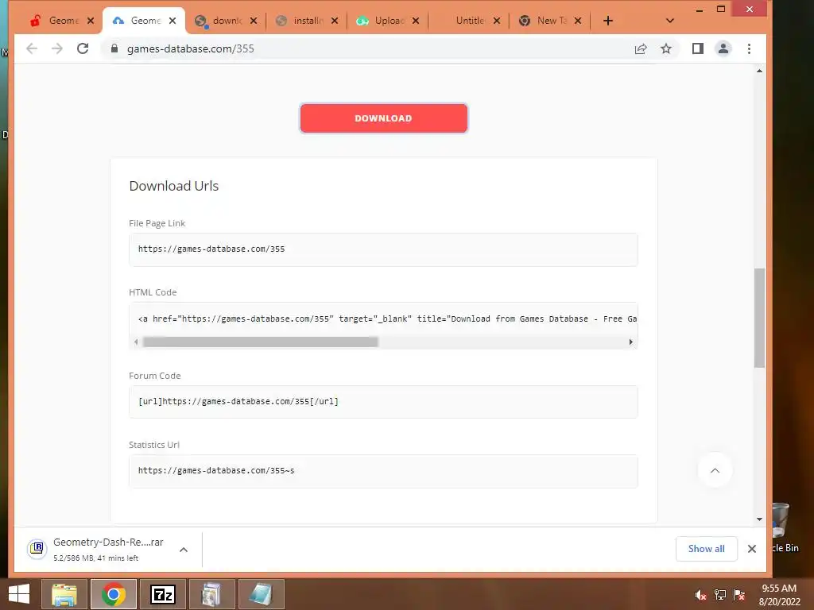
Task: Select the Forum Code field
Action: click(x=383, y=402)
